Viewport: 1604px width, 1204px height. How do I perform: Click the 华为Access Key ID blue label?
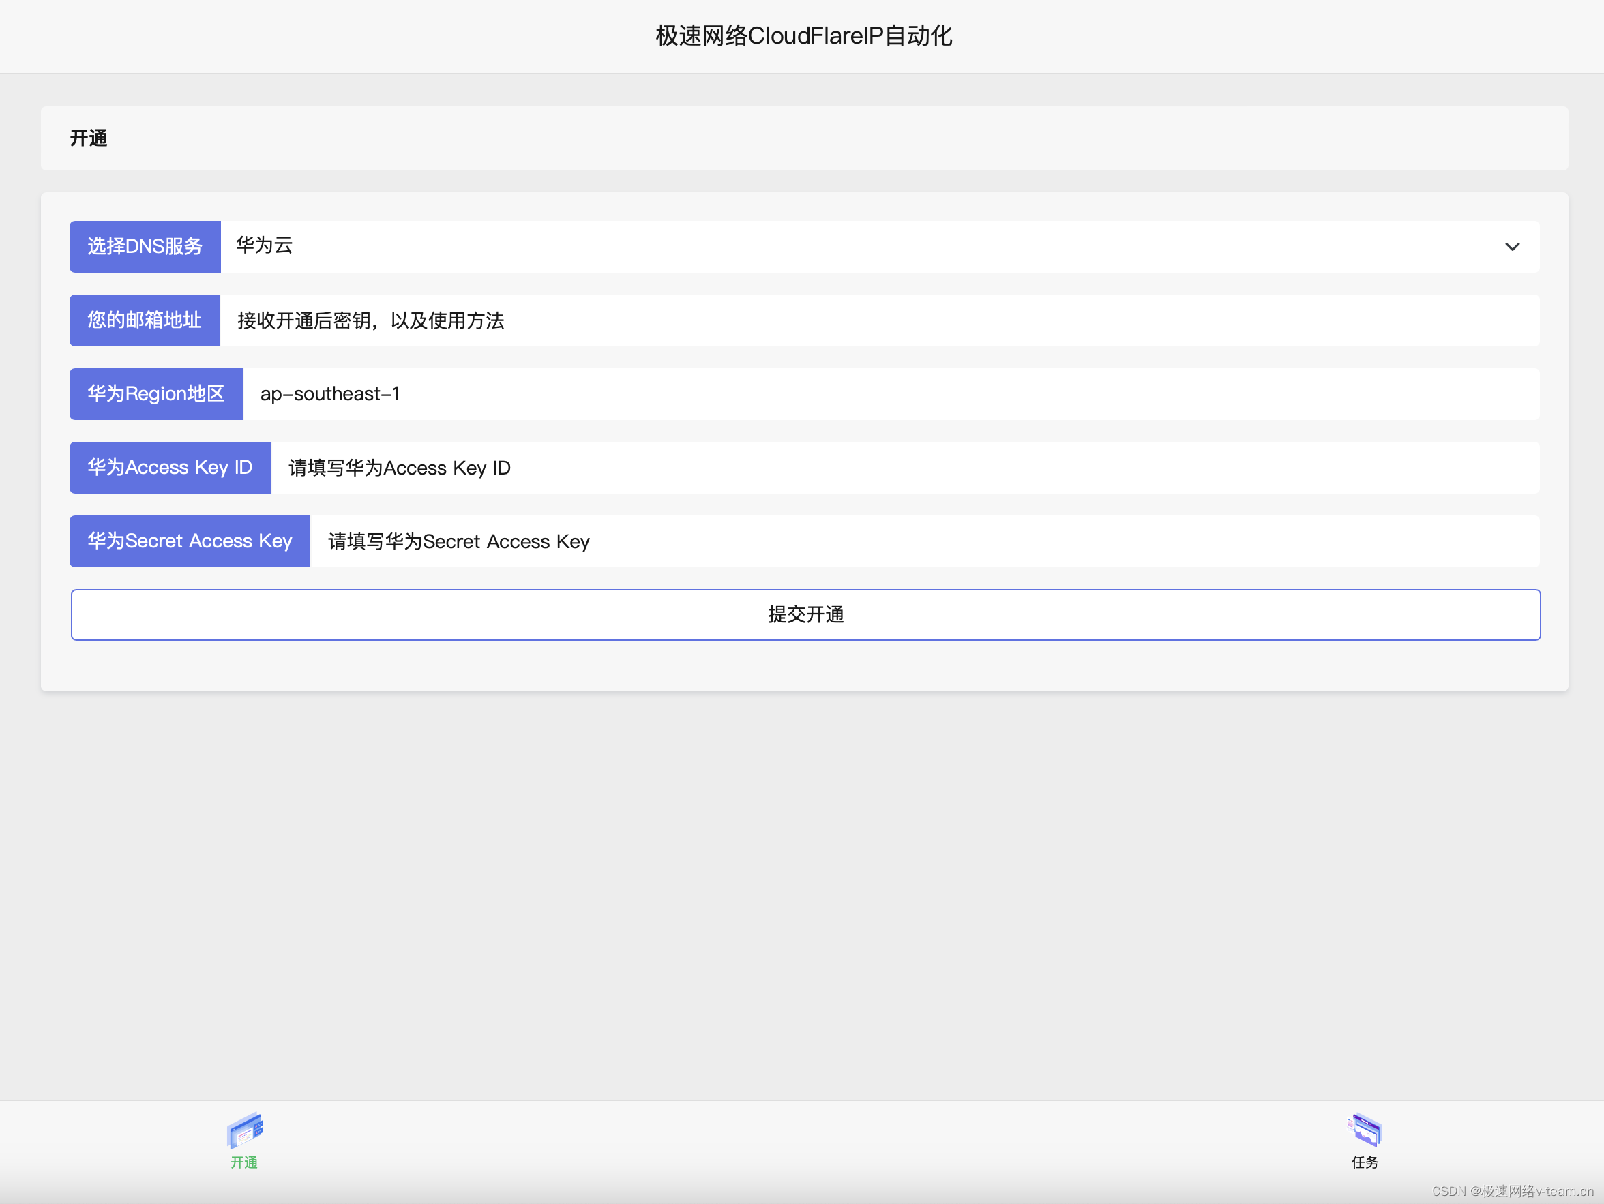[x=170, y=468]
